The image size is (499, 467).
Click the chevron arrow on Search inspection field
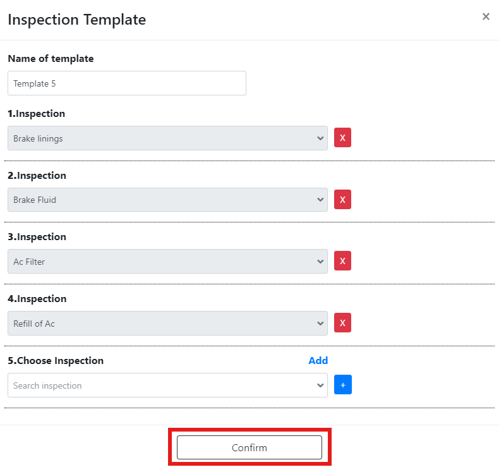point(320,385)
